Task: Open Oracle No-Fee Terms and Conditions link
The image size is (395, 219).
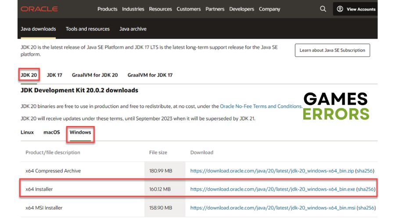Action: tap(260, 106)
